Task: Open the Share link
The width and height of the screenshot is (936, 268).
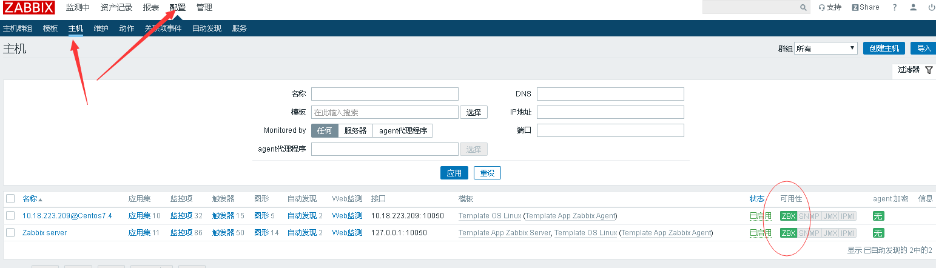Action: click(x=866, y=7)
